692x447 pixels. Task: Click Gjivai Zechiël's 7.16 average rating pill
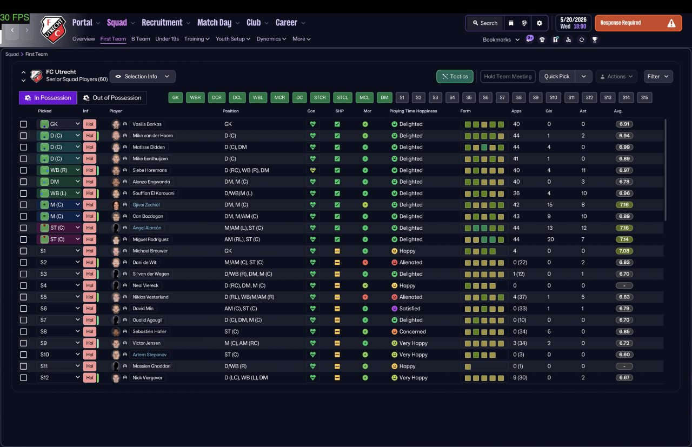click(624, 205)
